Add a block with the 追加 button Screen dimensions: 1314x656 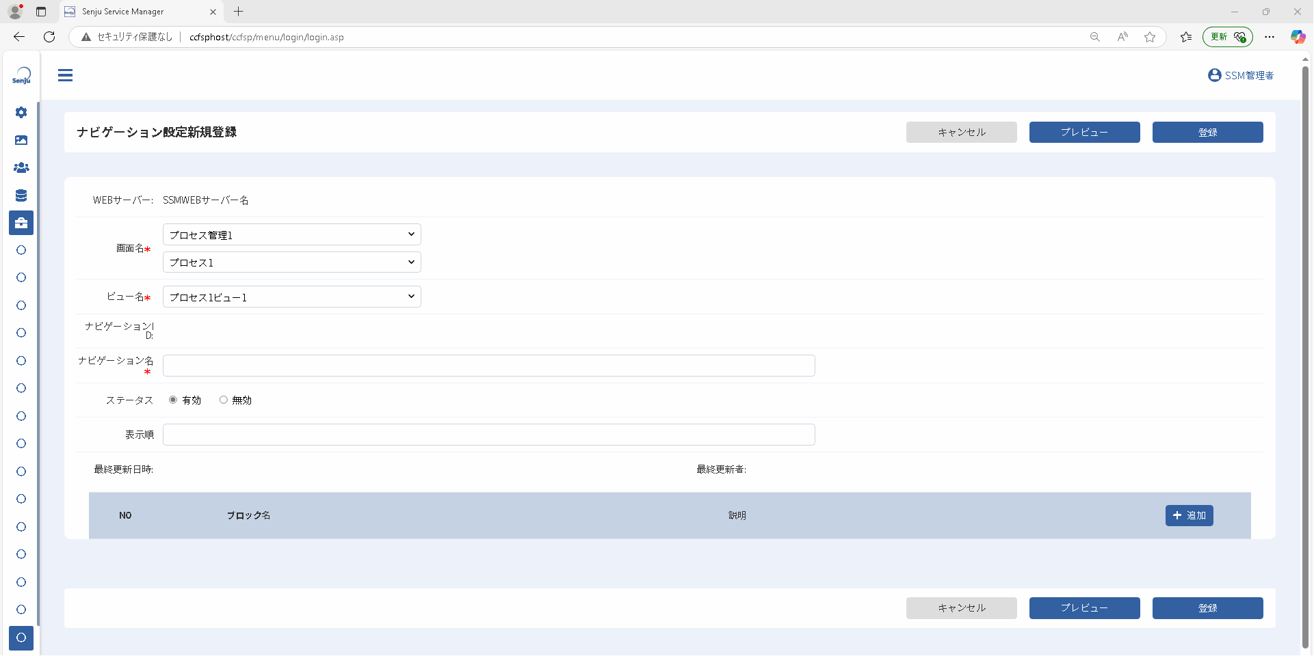click(x=1190, y=515)
